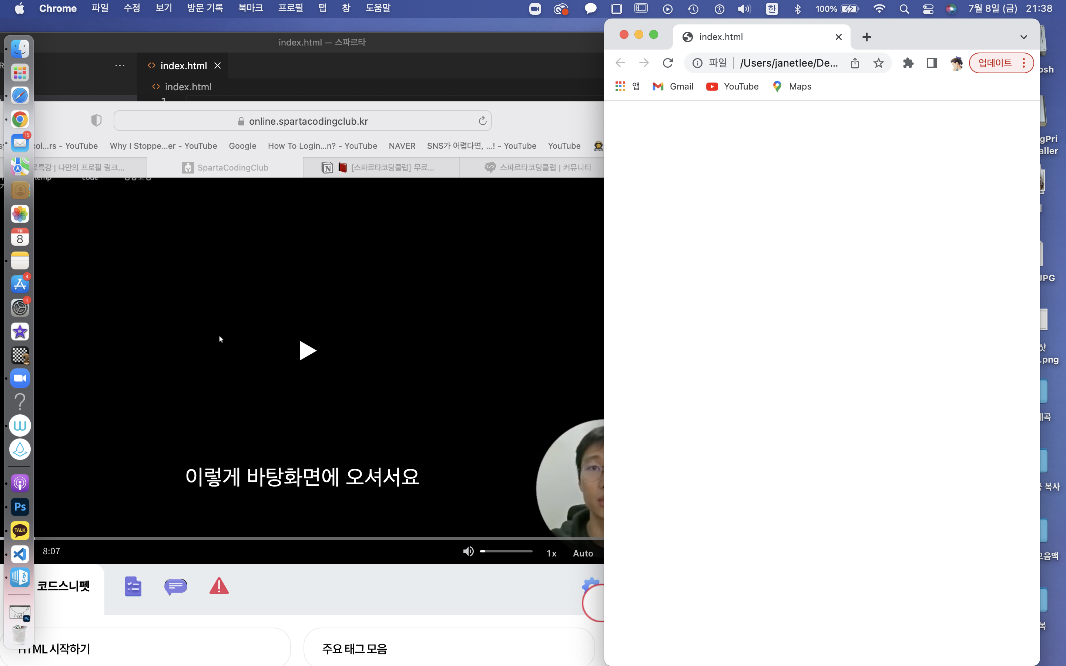Open Zoom app in the Dock

tap(20, 379)
